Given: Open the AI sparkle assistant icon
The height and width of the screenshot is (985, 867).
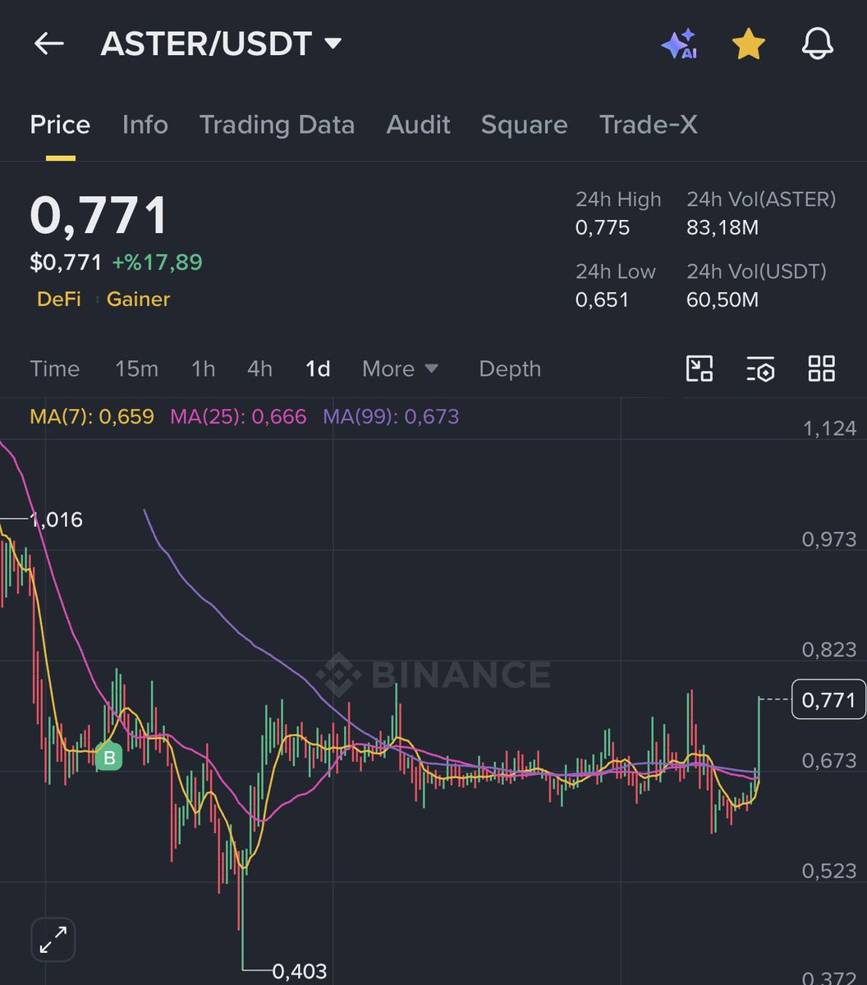Looking at the screenshot, I should 679,44.
